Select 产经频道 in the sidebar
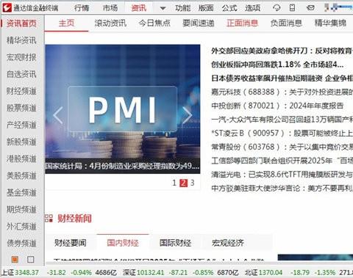This screenshot has height=278, width=353. [x=21, y=125]
